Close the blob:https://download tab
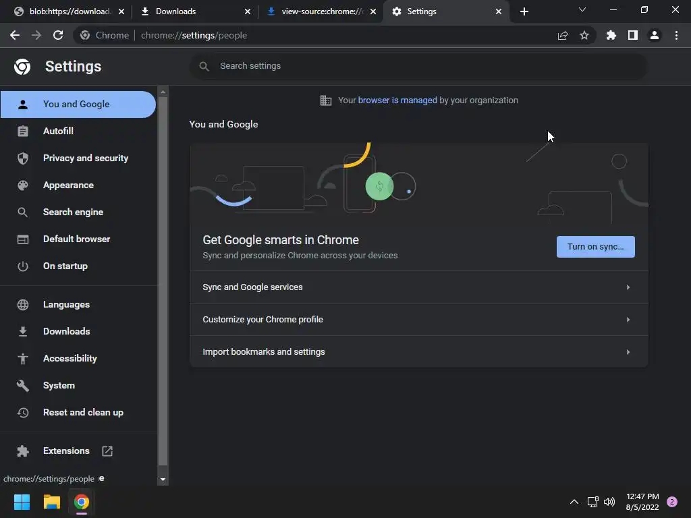 (121, 11)
